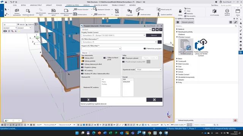This screenshot has width=243, height=136.
Task: Open Správce úkolů surveyor icon
Action: click(158, 14)
